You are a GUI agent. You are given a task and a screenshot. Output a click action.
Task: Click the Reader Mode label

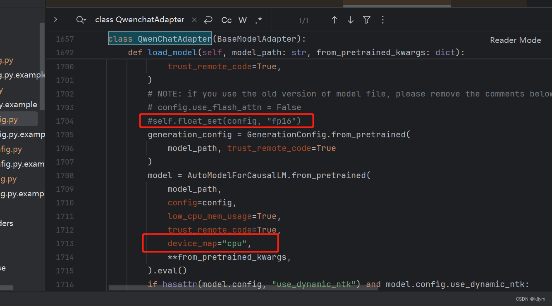click(516, 40)
